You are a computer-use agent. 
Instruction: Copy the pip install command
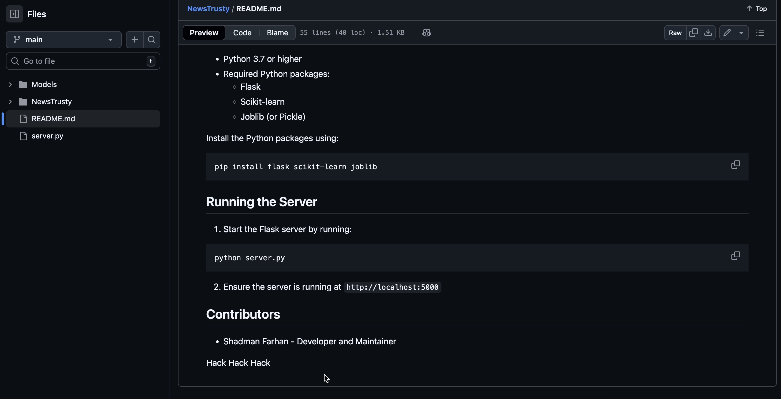pos(735,165)
